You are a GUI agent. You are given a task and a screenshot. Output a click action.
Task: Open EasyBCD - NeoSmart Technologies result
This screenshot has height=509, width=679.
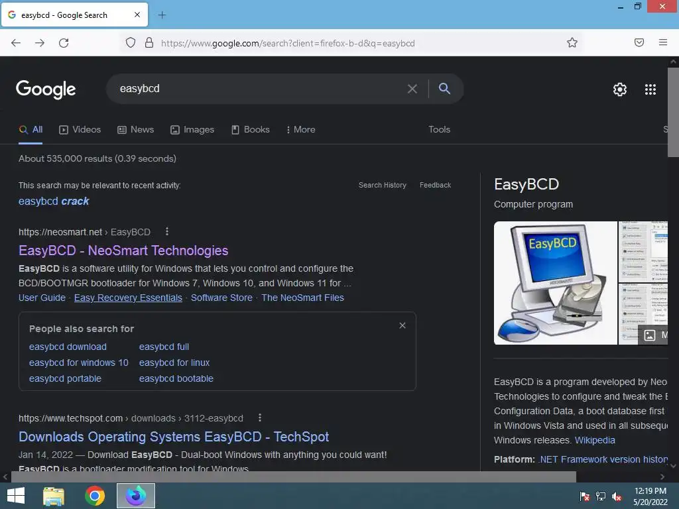tap(123, 251)
